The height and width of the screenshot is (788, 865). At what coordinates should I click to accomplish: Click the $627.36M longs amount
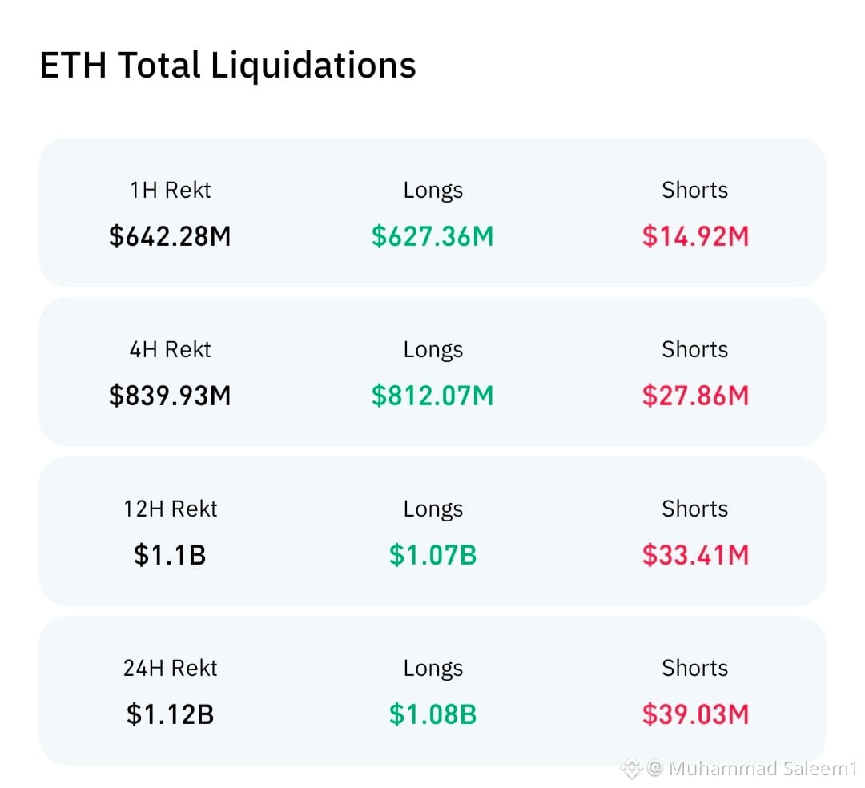[x=432, y=236]
